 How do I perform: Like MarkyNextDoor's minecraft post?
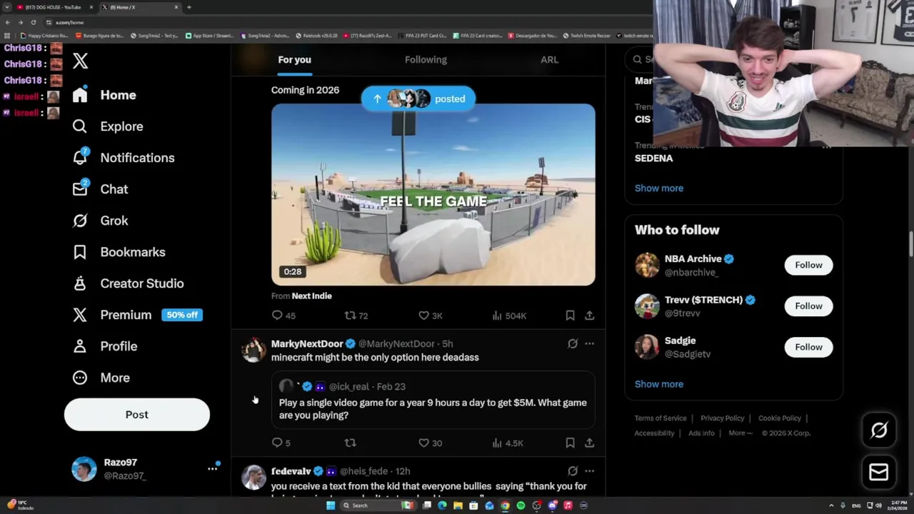[x=423, y=443]
